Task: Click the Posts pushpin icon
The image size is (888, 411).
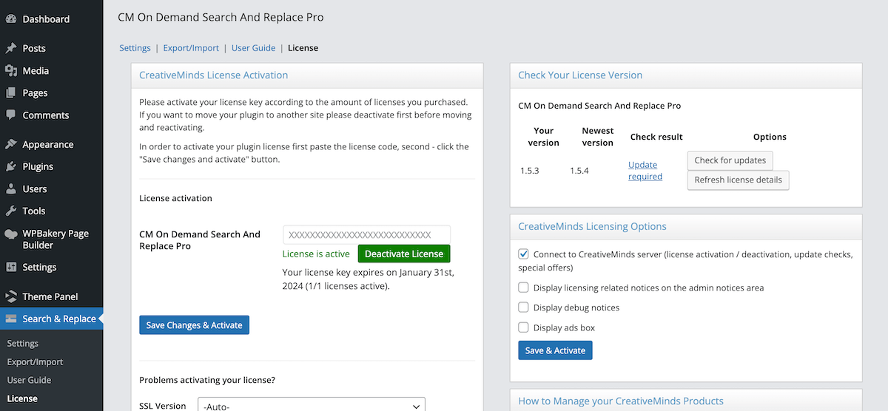Action: tap(11, 49)
